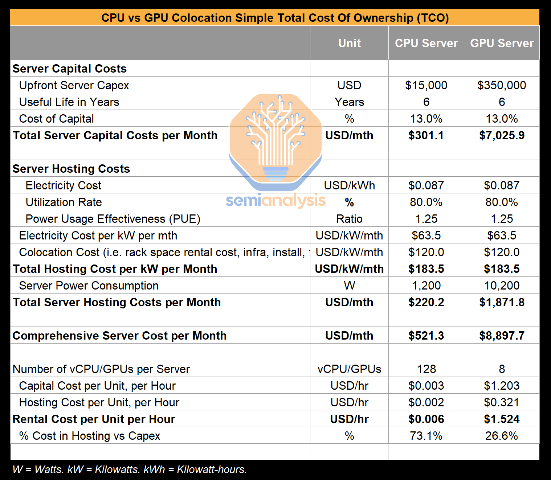Select the 73.1% CPU hosting share cell
The height and width of the screenshot is (480, 551).
tap(426, 436)
